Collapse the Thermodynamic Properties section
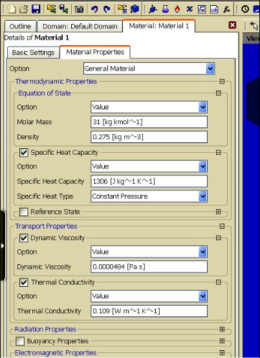The image size is (260, 358). tap(222, 82)
